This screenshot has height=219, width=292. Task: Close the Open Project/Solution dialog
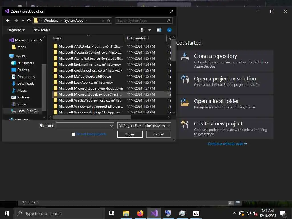(x=171, y=11)
